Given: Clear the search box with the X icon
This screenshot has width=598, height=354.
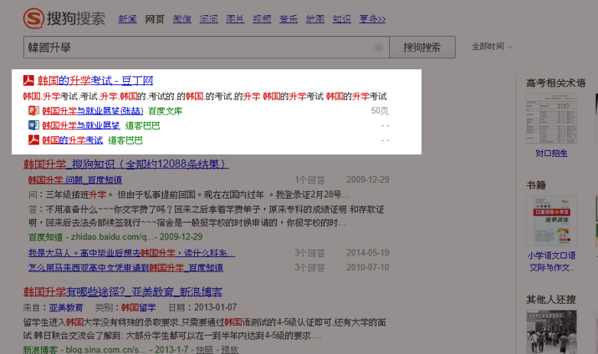Looking at the screenshot, I should pyautogui.click(x=378, y=48).
